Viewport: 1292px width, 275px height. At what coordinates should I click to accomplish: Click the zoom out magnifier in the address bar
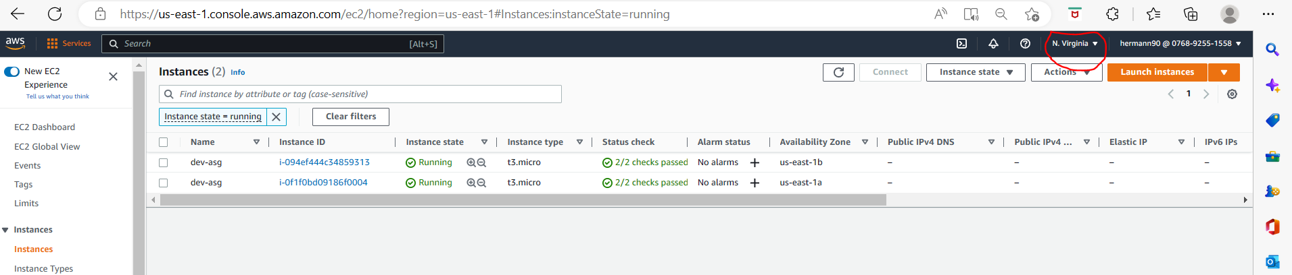[1001, 13]
